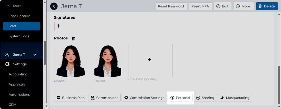Image resolution: width=281 pixels, height=109 pixels.
Task: Open the Masquerading section
Action: (235, 98)
